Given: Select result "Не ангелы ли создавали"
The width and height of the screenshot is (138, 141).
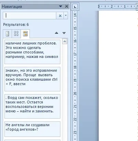Looking at the screenshot, I should (32, 129).
